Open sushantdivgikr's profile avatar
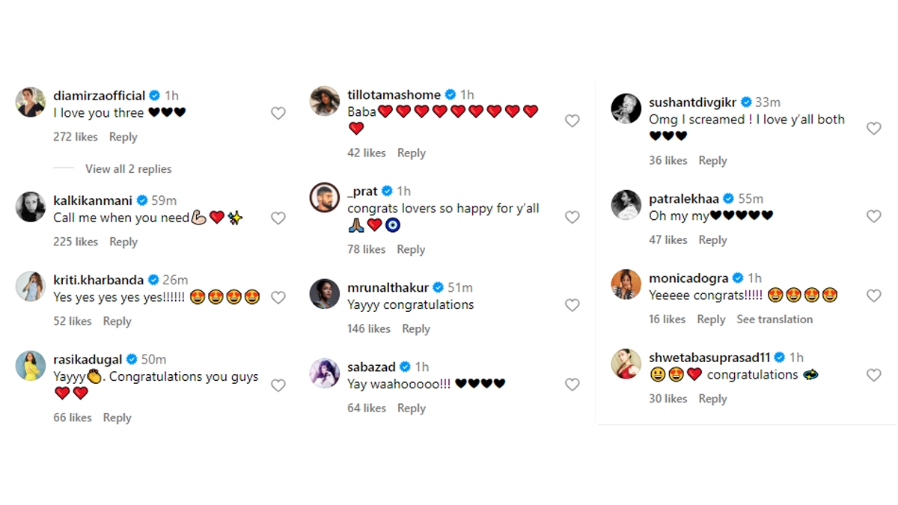 tap(626, 108)
